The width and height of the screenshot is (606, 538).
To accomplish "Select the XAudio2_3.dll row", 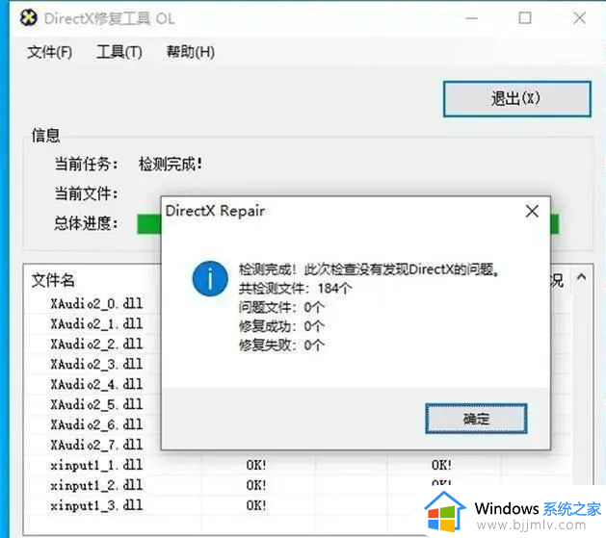I will pos(96,364).
